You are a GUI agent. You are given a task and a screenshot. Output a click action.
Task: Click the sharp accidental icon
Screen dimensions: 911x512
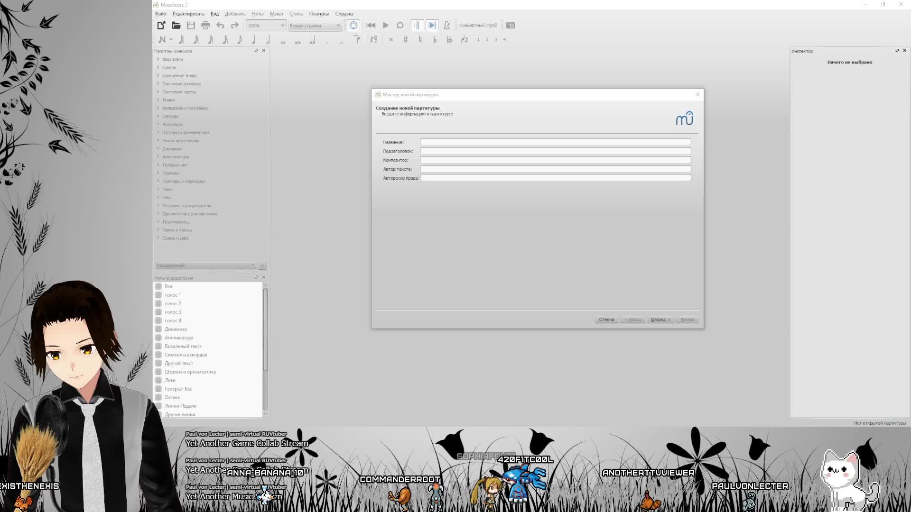pos(405,40)
